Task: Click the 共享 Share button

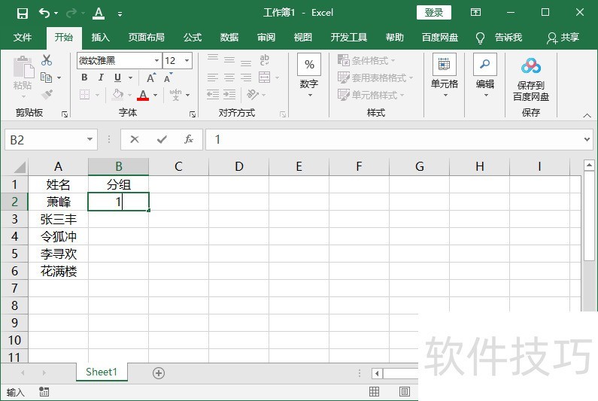Action: [563, 38]
